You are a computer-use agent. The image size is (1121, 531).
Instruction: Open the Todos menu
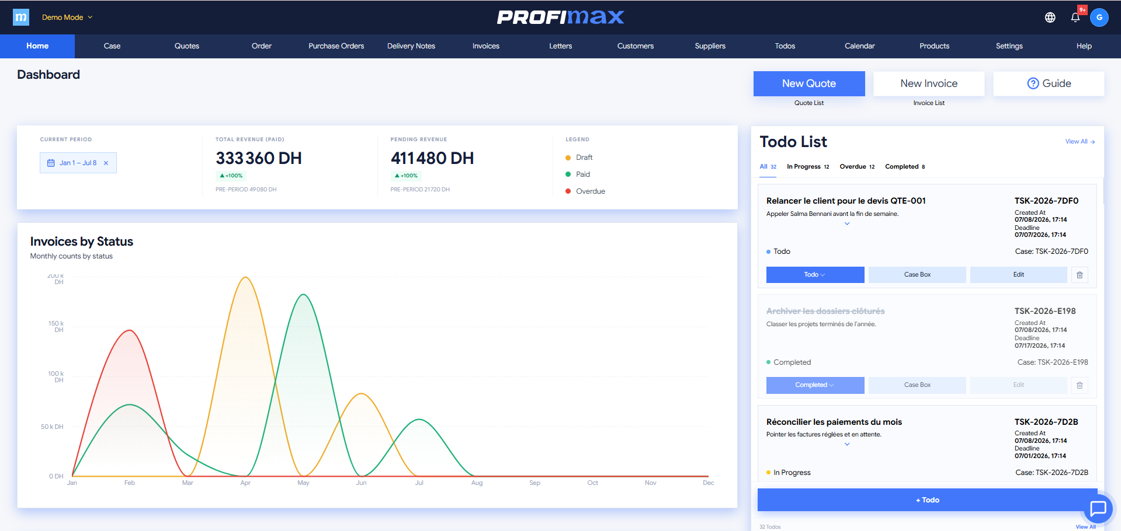click(x=785, y=46)
